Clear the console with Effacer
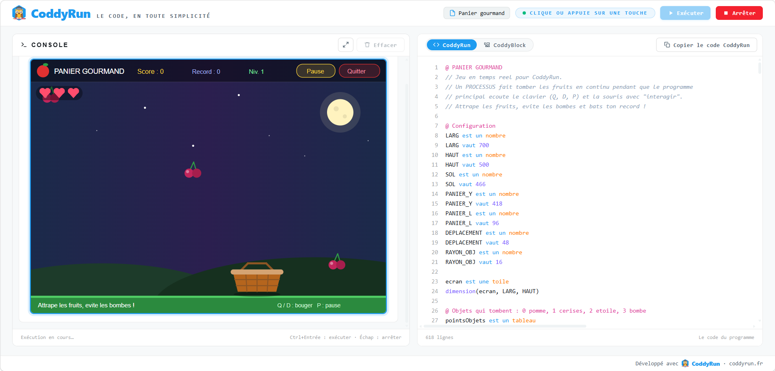This screenshot has width=775, height=371. click(381, 45)
